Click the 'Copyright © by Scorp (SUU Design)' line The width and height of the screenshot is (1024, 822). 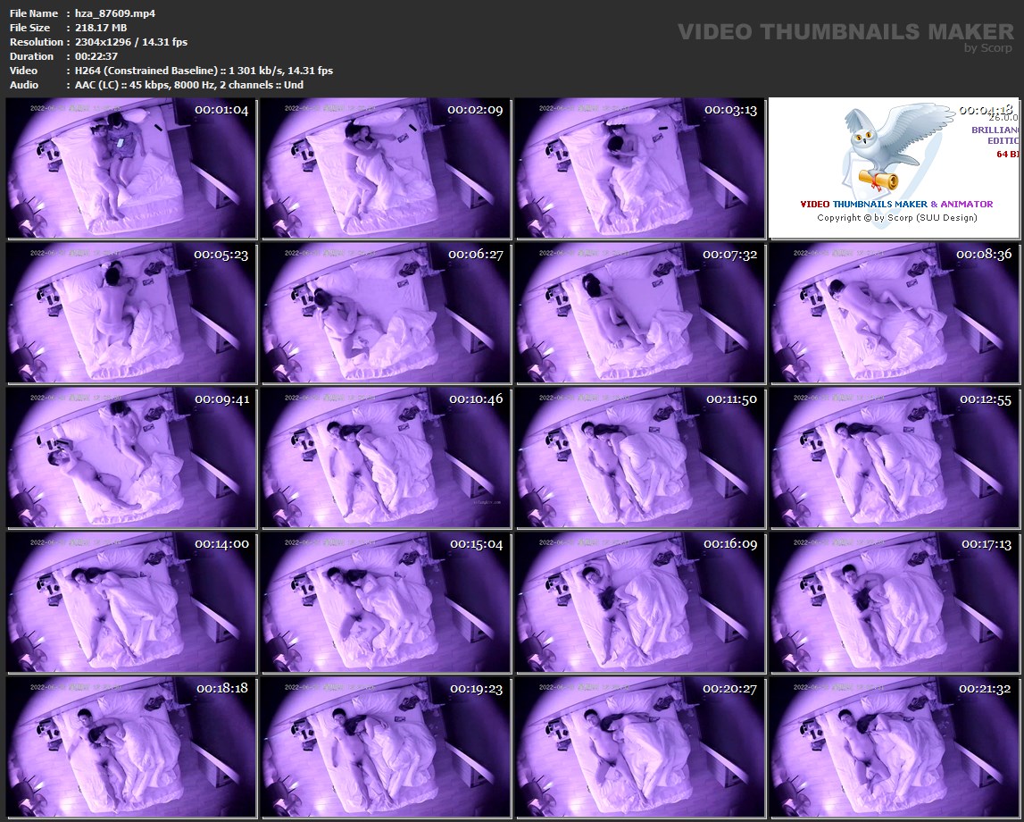897,218
